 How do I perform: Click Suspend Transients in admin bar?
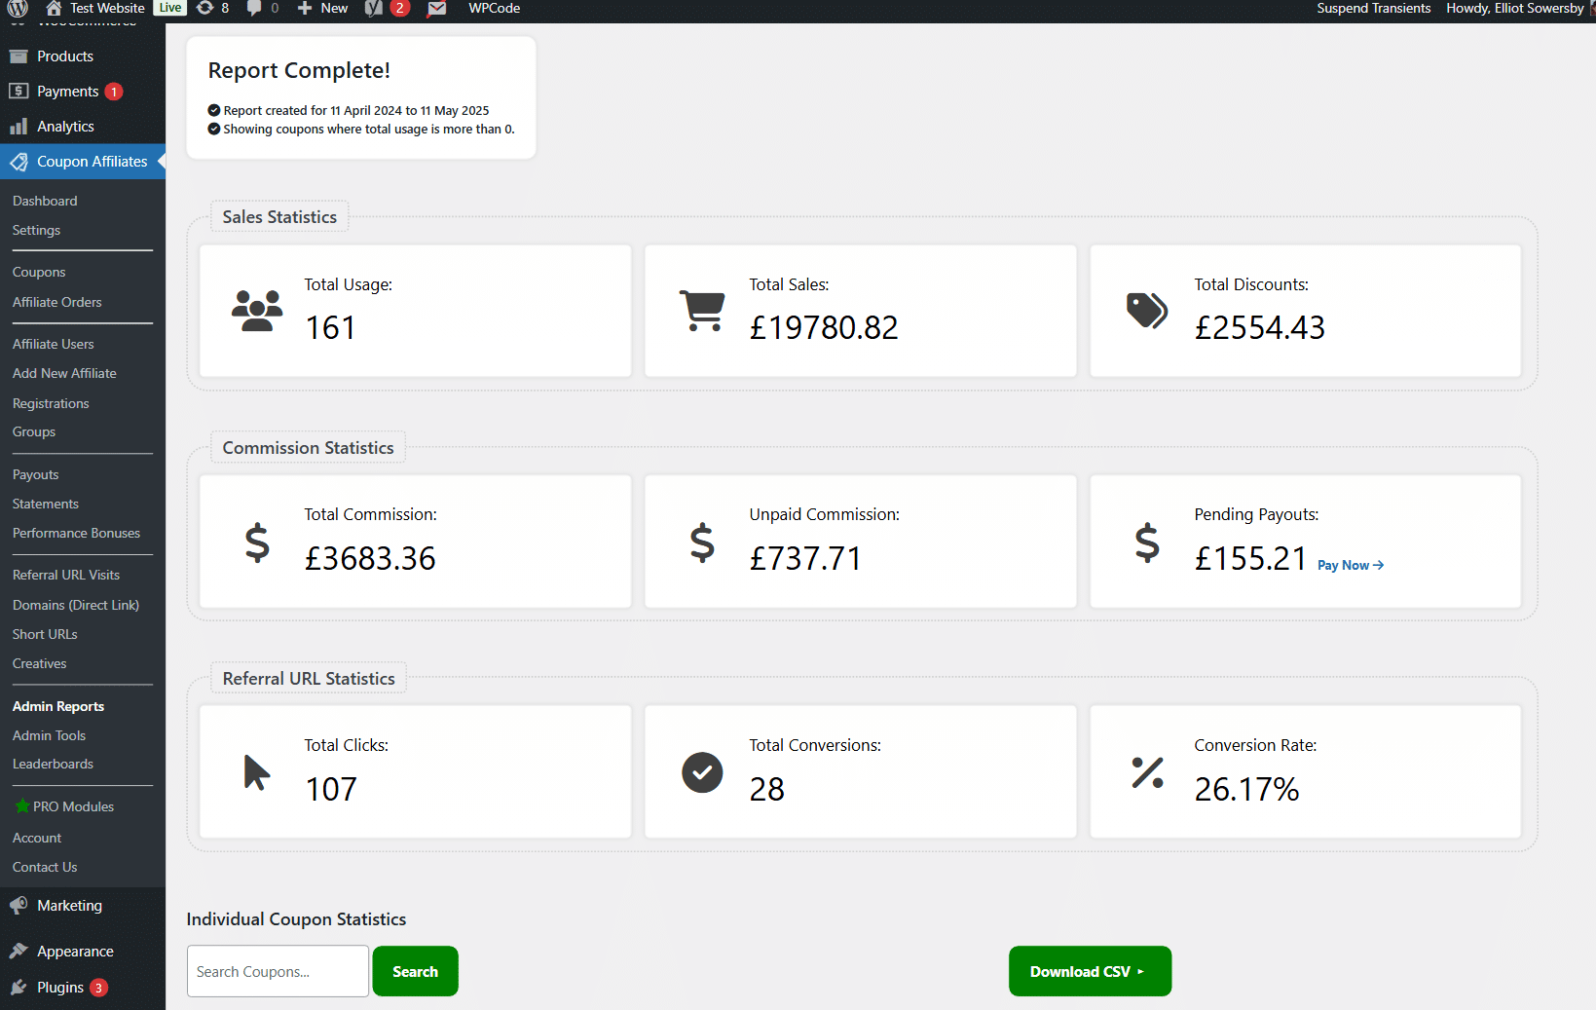click(x=1373, y=8)
